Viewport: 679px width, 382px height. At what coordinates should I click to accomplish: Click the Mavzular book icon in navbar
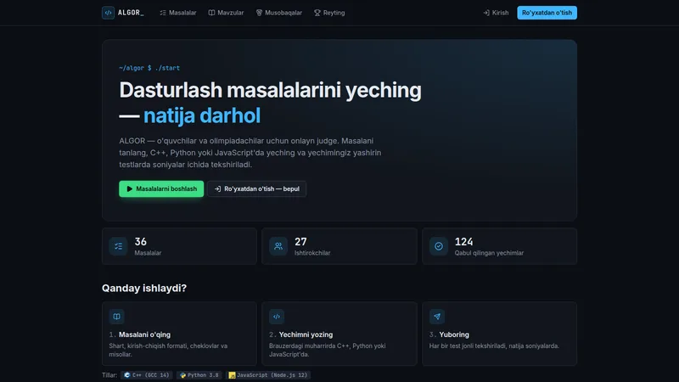click(x=211, y=13)
